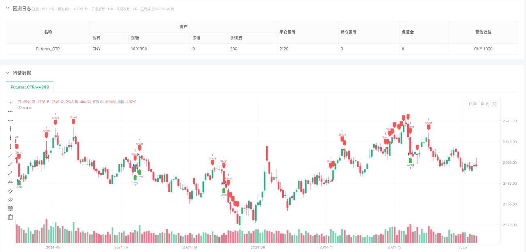
Task: Select the vertical line drawing tool
Action: click(x=10, y=129)
